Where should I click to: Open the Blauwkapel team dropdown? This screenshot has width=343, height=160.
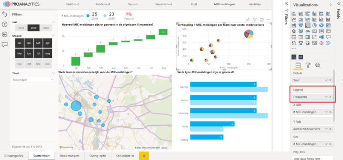coord(33,80)
